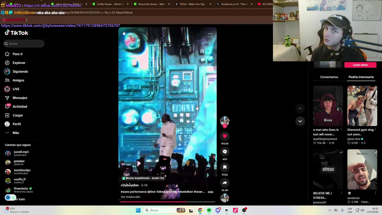Go to the next video with down chevron
This screenshot has height=215, width=382.
point(300,121)
